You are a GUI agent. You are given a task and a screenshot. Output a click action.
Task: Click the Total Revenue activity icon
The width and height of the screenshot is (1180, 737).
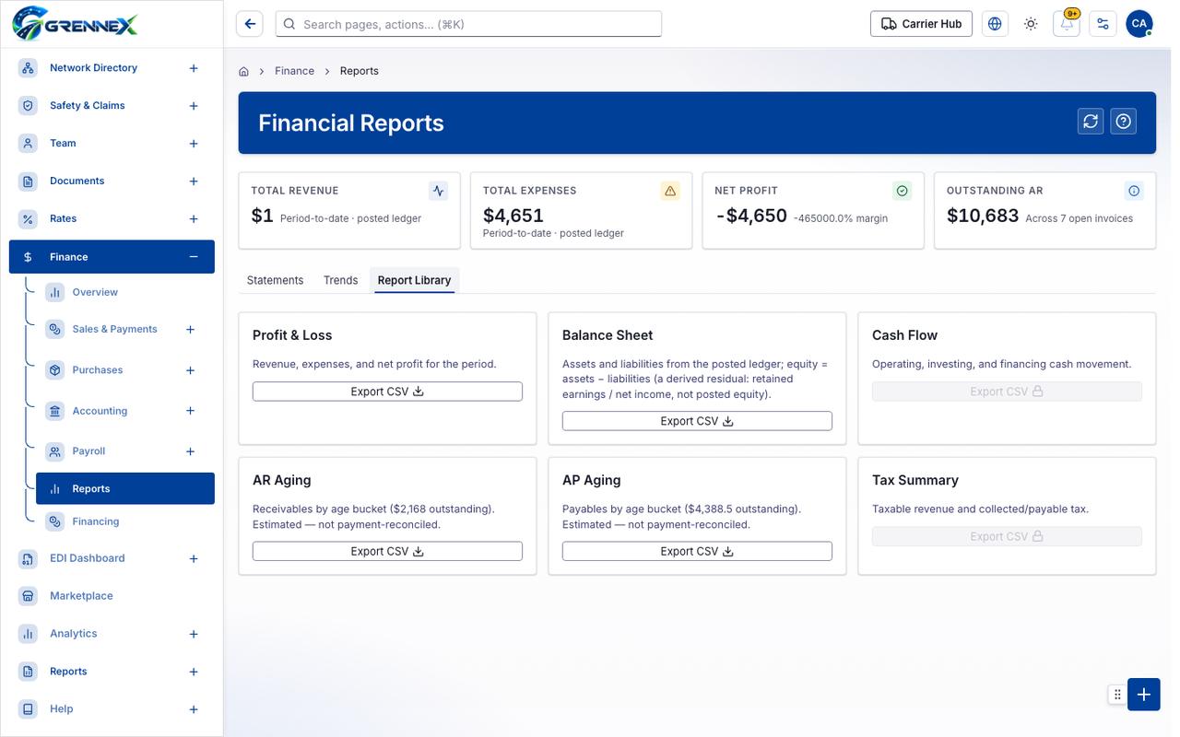pos(439,191)
